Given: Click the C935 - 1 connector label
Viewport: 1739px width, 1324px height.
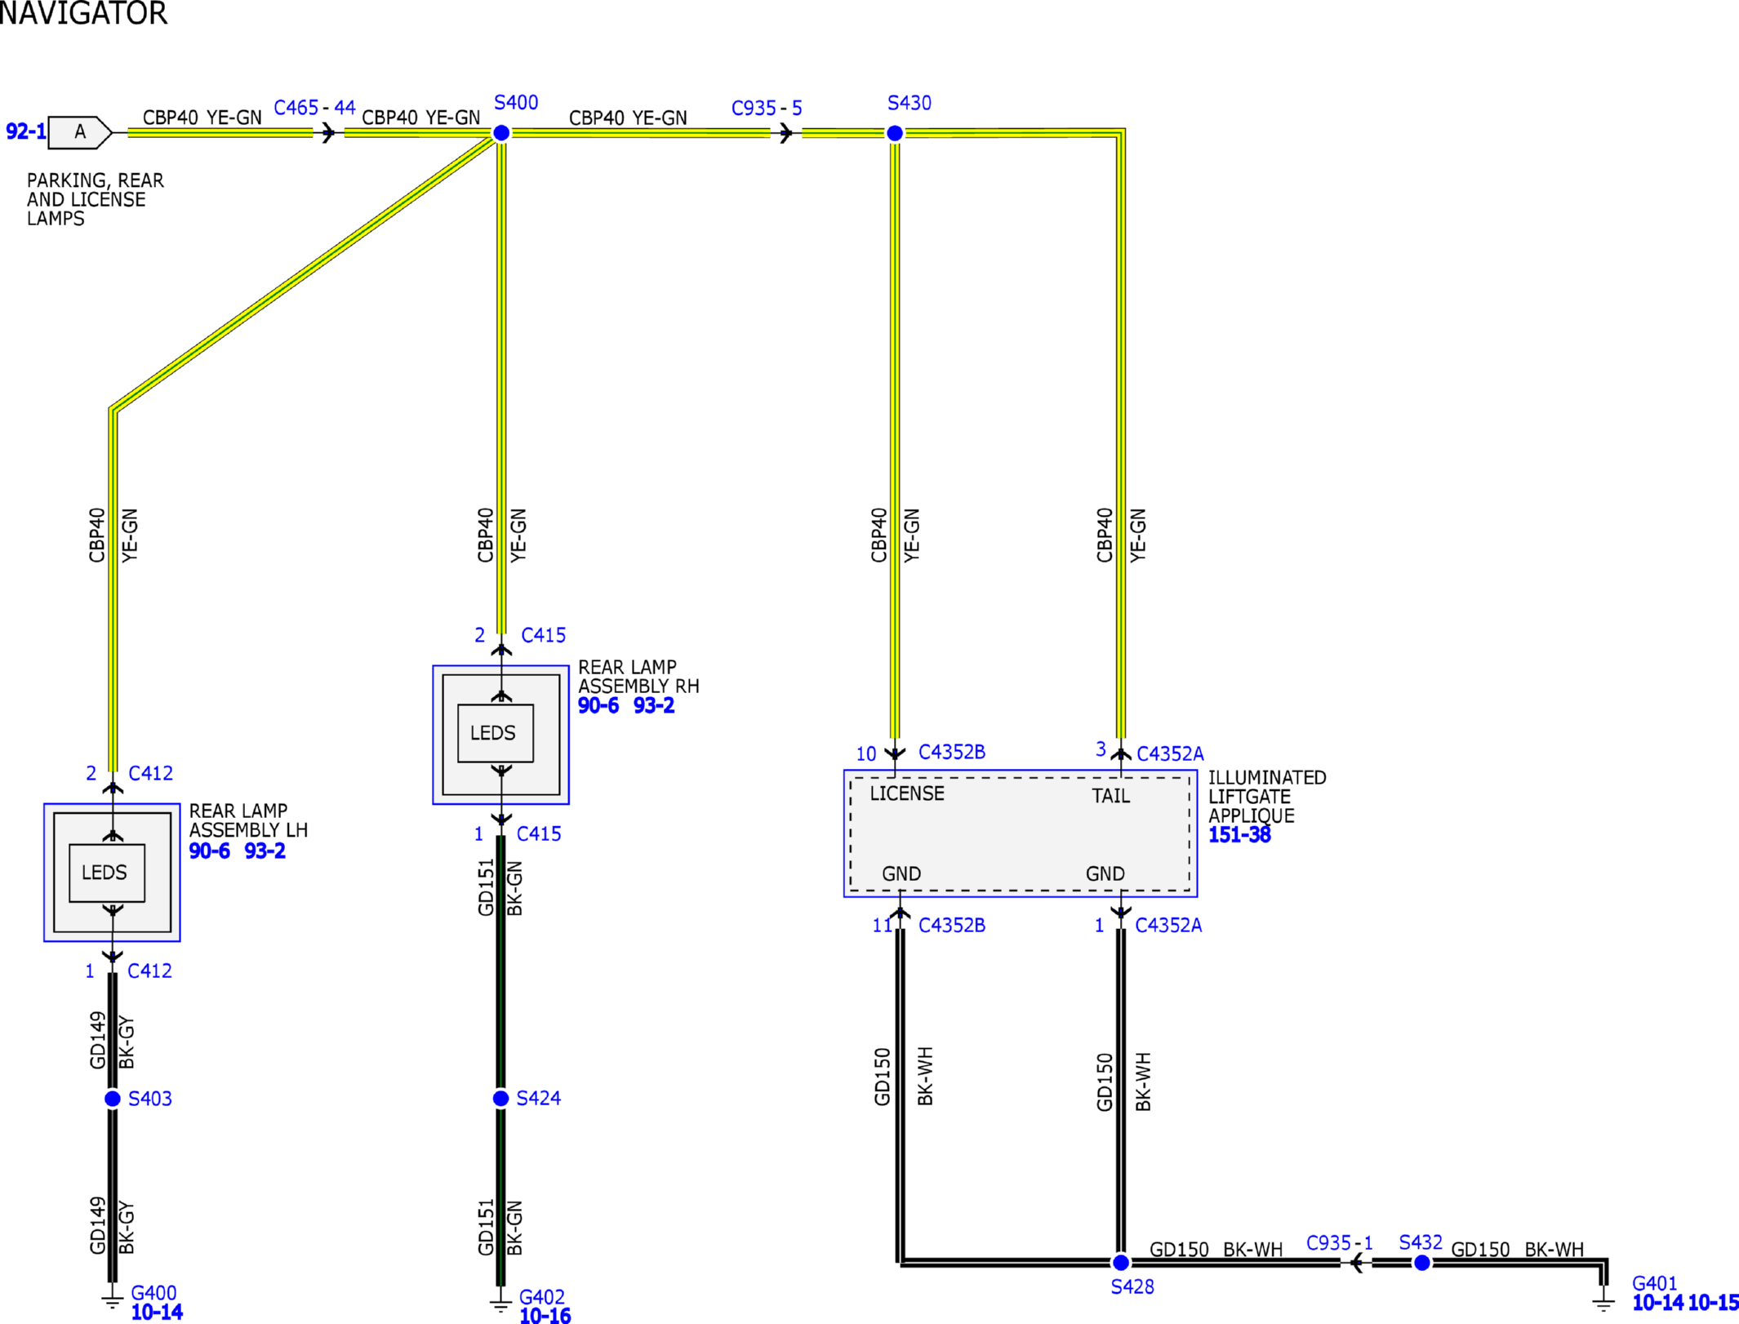Looking at the screenshot, I should tap(1340, 1243).
